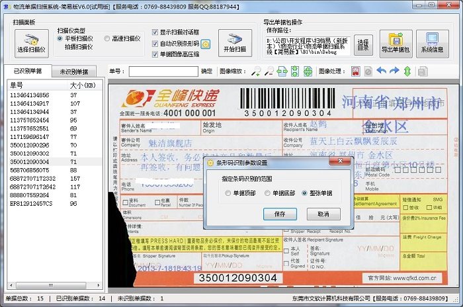
Task: Select list row 888807559264
Action: click(55, 195)
